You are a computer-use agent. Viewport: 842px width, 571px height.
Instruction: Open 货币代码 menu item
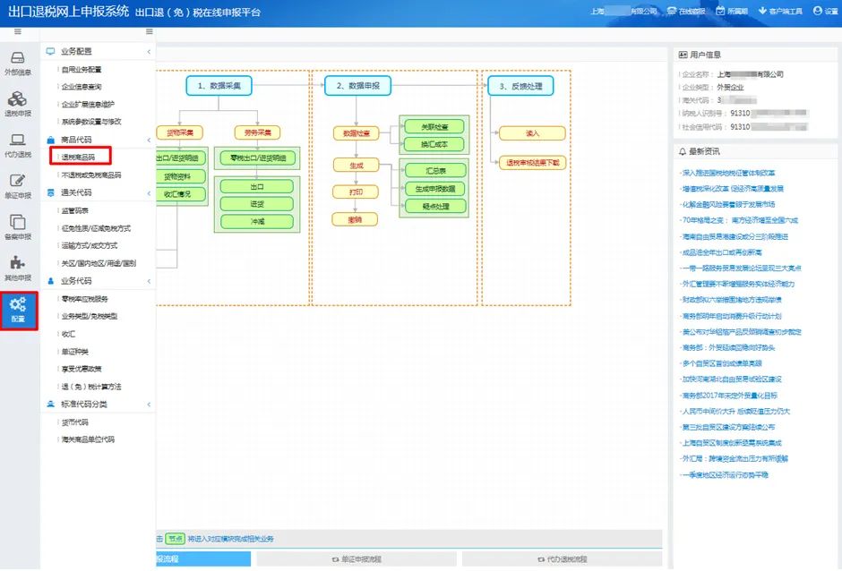click(74, 422)
